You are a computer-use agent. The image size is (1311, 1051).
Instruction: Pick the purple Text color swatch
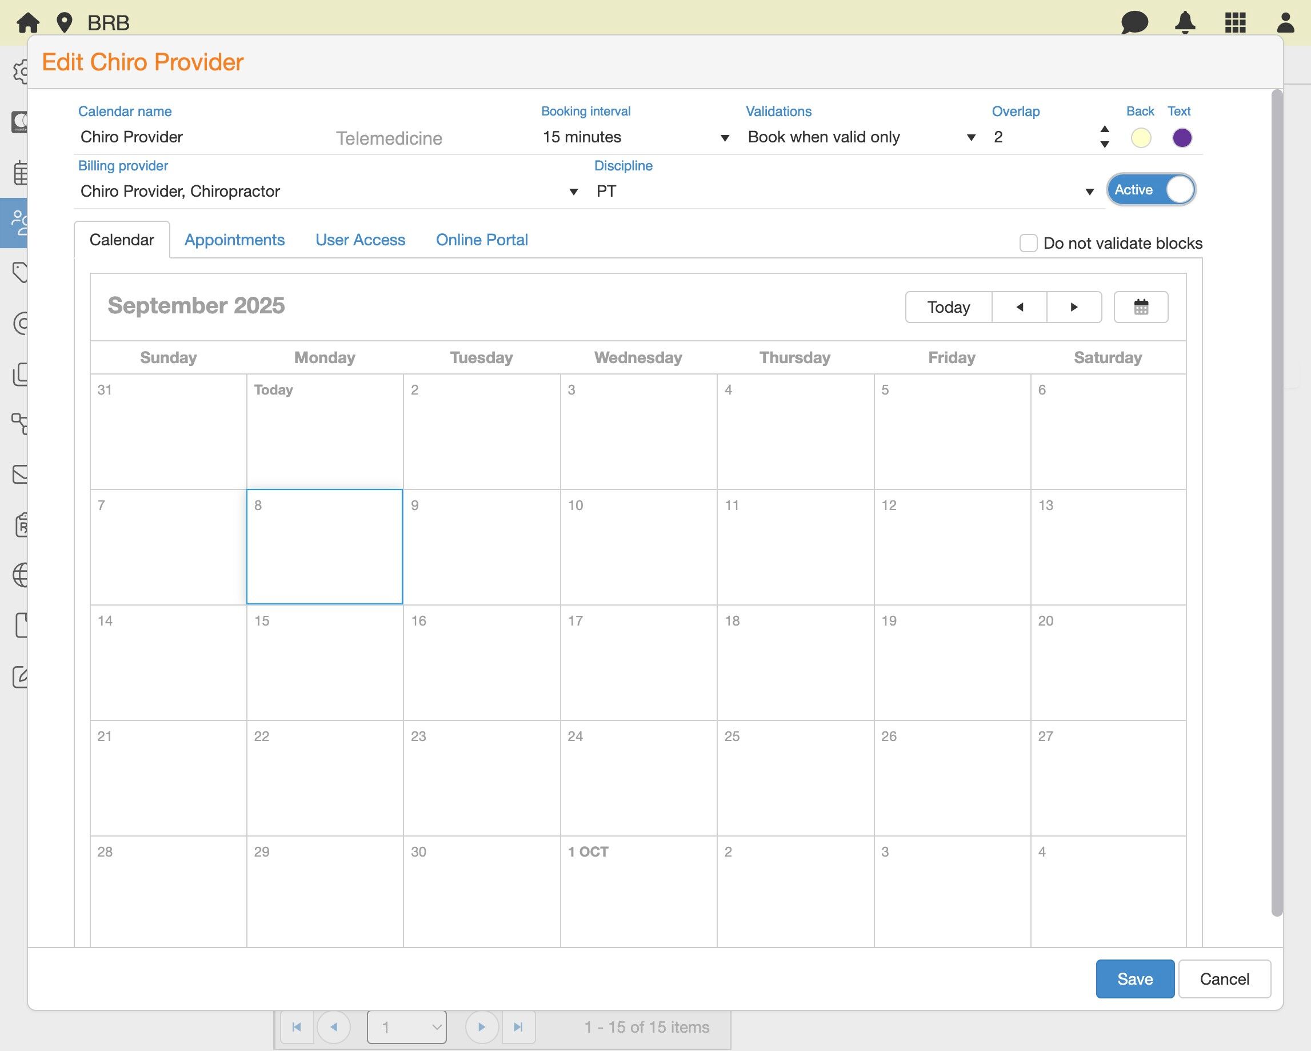click(1181, 138)
